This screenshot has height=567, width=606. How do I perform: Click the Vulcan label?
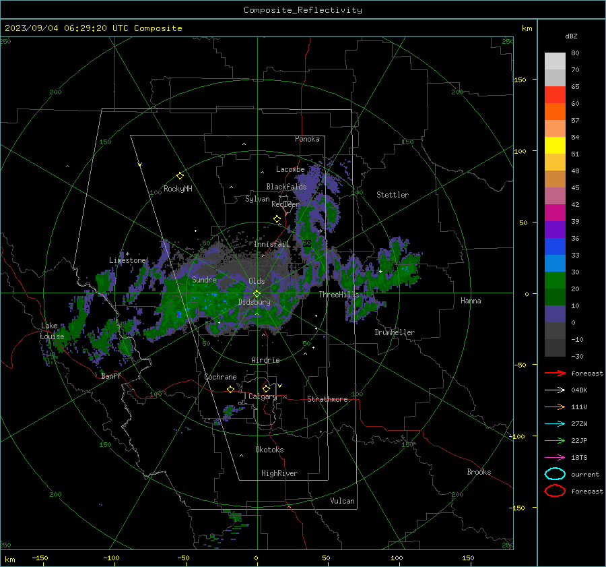point(342,501)
